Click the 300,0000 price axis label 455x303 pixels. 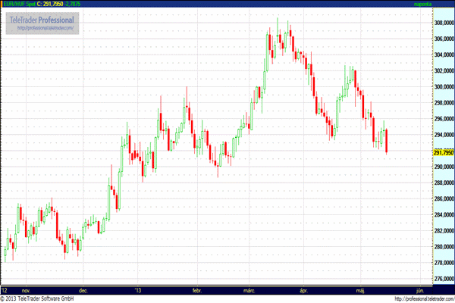click(x=441, y=86)
